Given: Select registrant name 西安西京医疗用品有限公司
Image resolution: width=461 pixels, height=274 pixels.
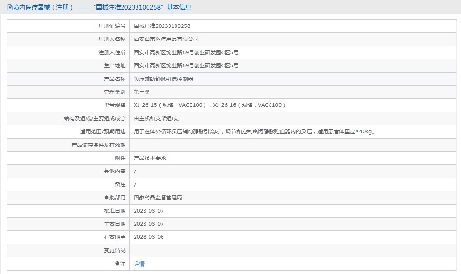Looking at the screenshot, I should point(166,39).
